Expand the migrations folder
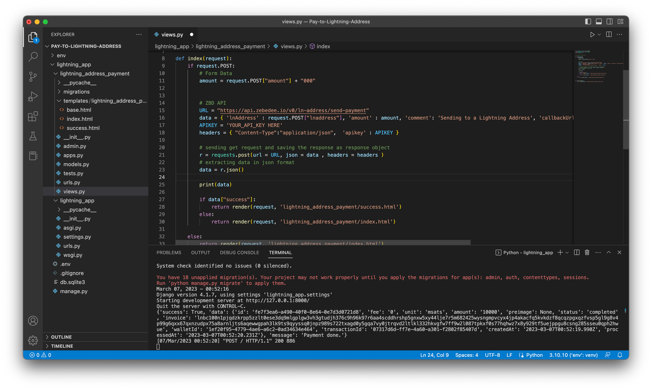The height and width of the screenshot is (390, 652). (76, 92)
